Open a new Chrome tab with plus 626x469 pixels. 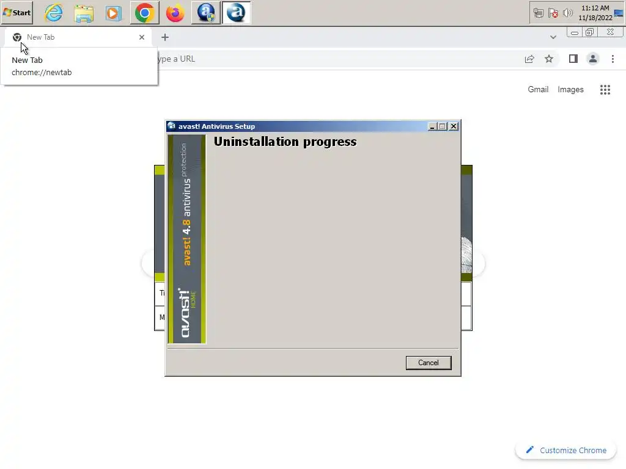[165, 37]
